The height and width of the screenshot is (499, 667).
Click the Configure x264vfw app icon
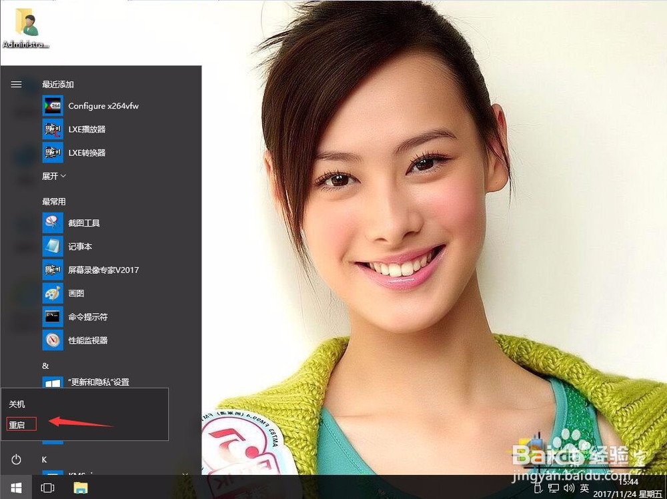(53, 106)
